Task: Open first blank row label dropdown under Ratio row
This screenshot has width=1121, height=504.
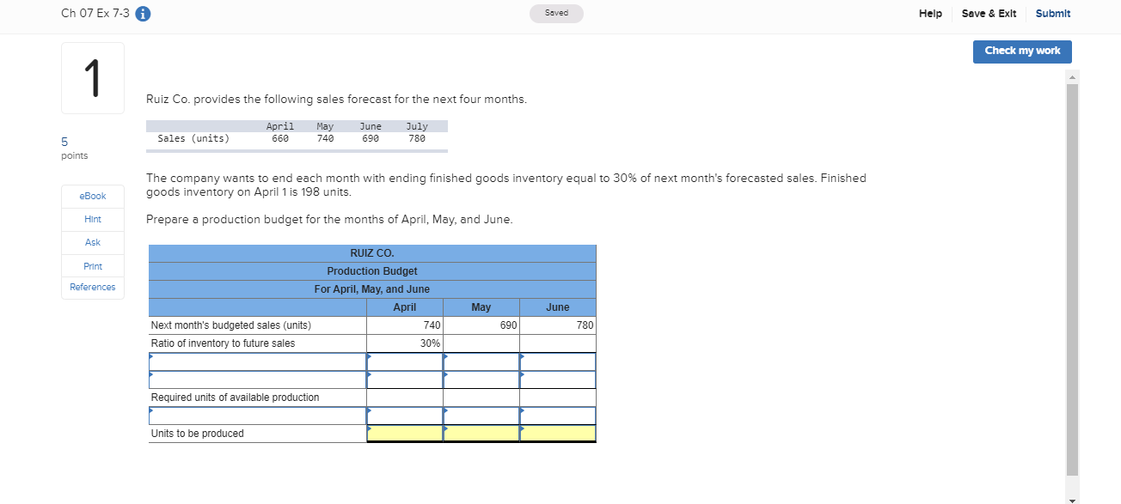Action: (257, 361)
